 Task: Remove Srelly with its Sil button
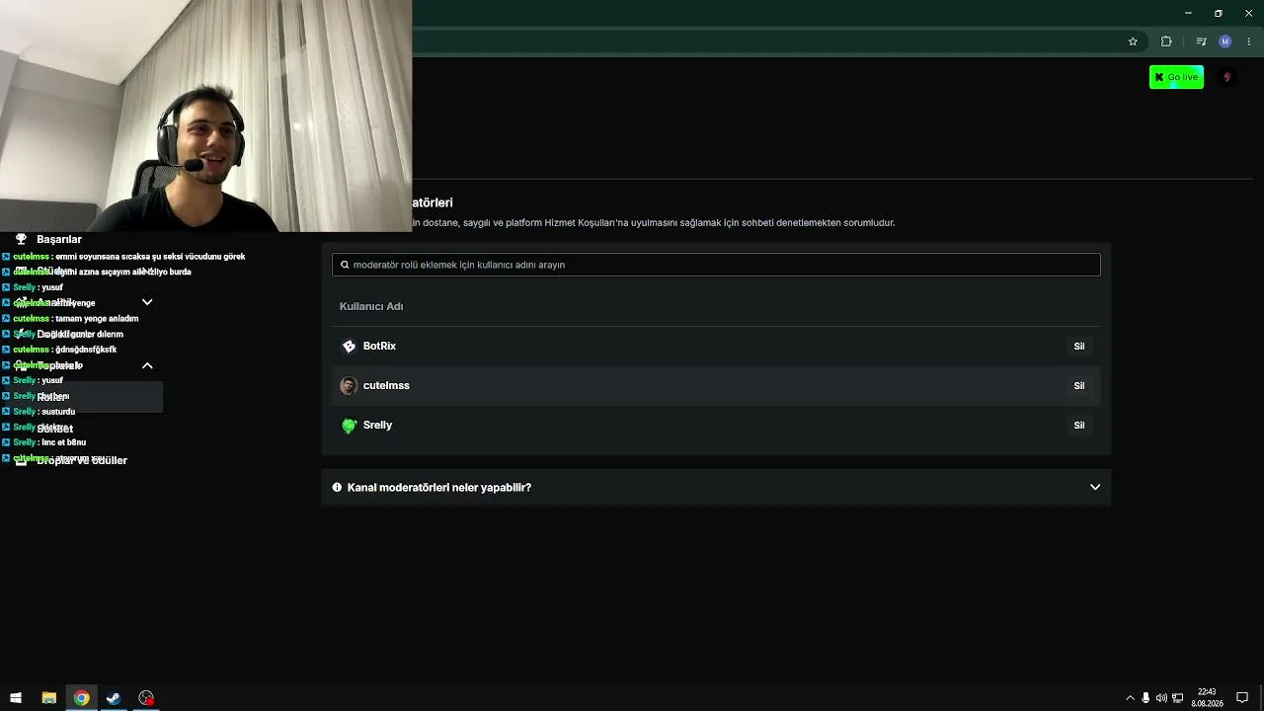click(x=1079, y=426)
